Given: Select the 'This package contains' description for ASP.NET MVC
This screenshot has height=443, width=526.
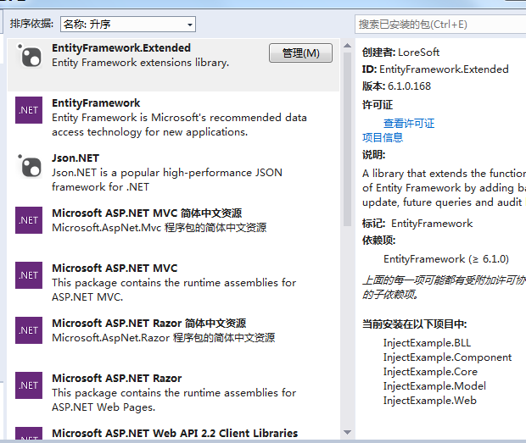Looking at the screenshot, I should pyautogui.click(x=174, y=290).
